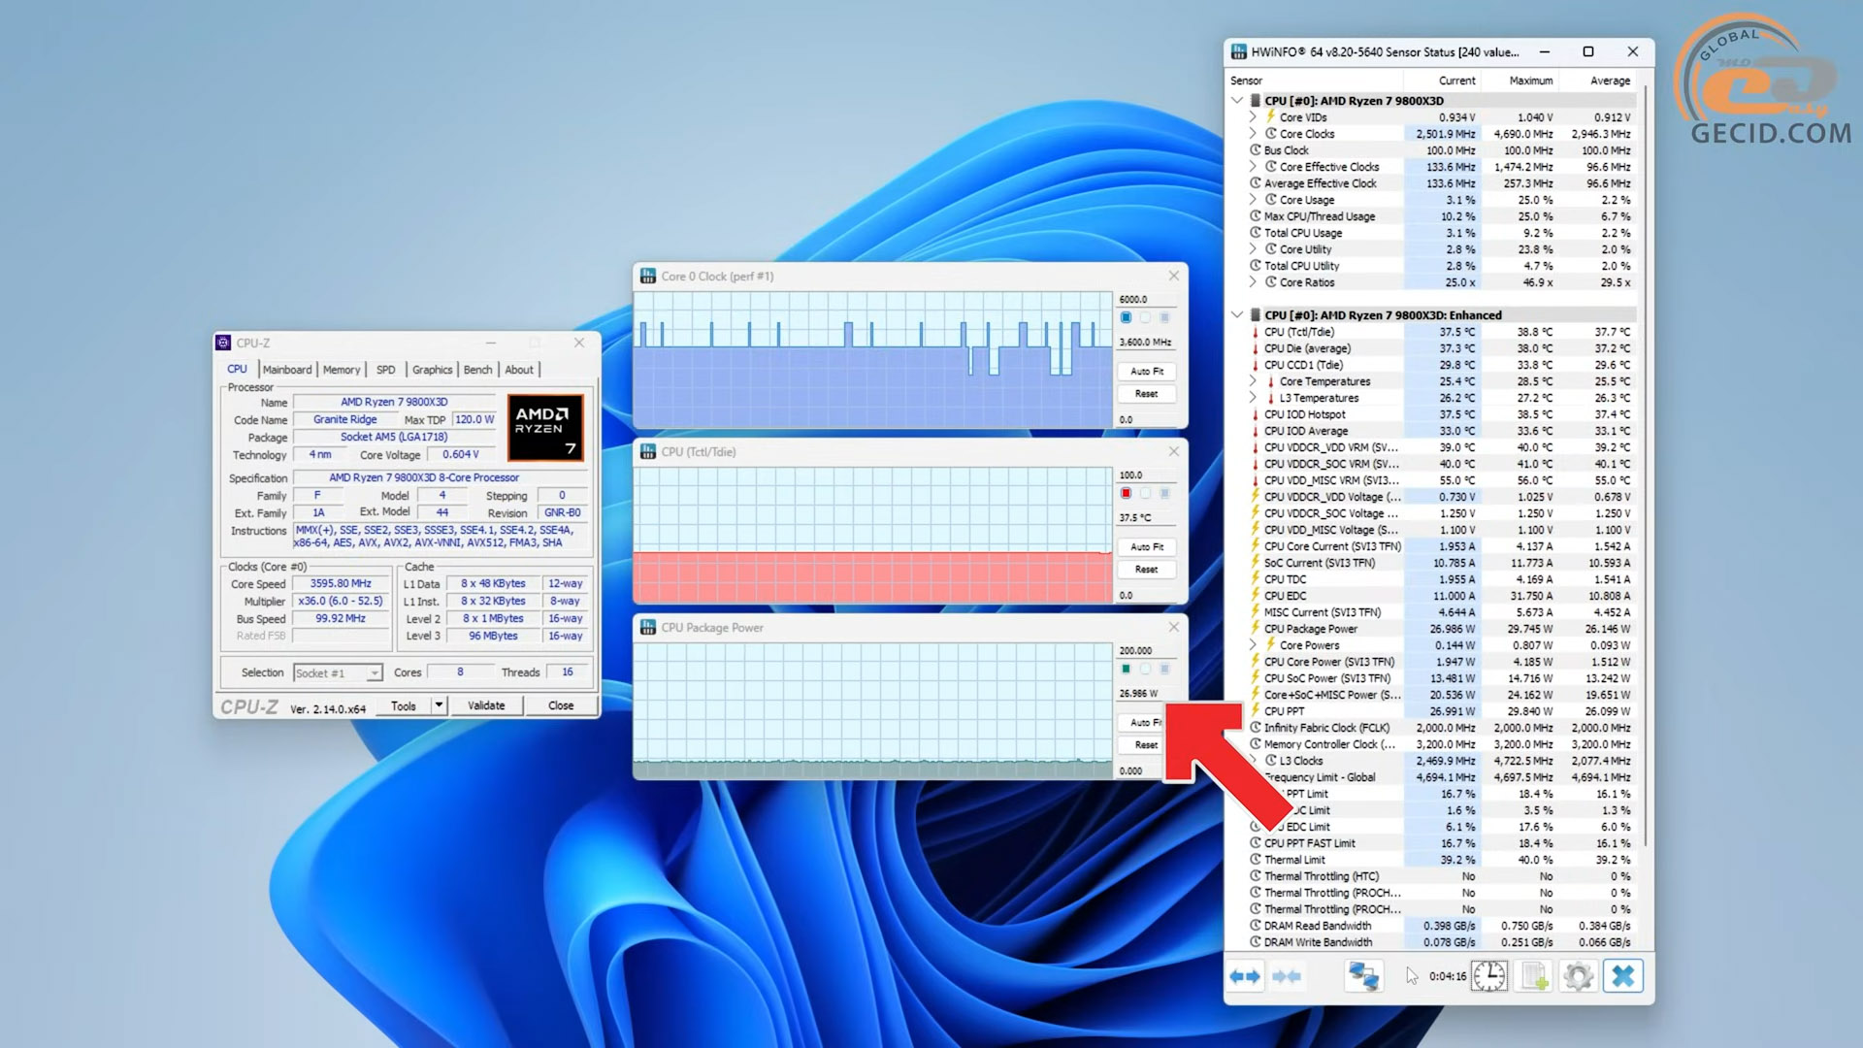Click Auto Fit in the Core 0 Clock graph
1863x1048 pixels.
(1147, 372)
